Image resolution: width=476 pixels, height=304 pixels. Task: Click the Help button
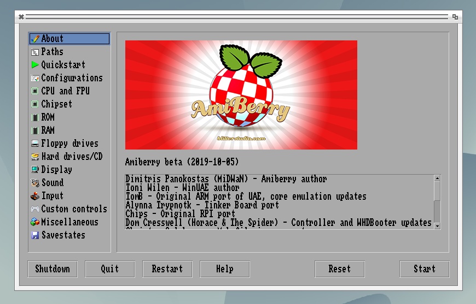point(224,269)
